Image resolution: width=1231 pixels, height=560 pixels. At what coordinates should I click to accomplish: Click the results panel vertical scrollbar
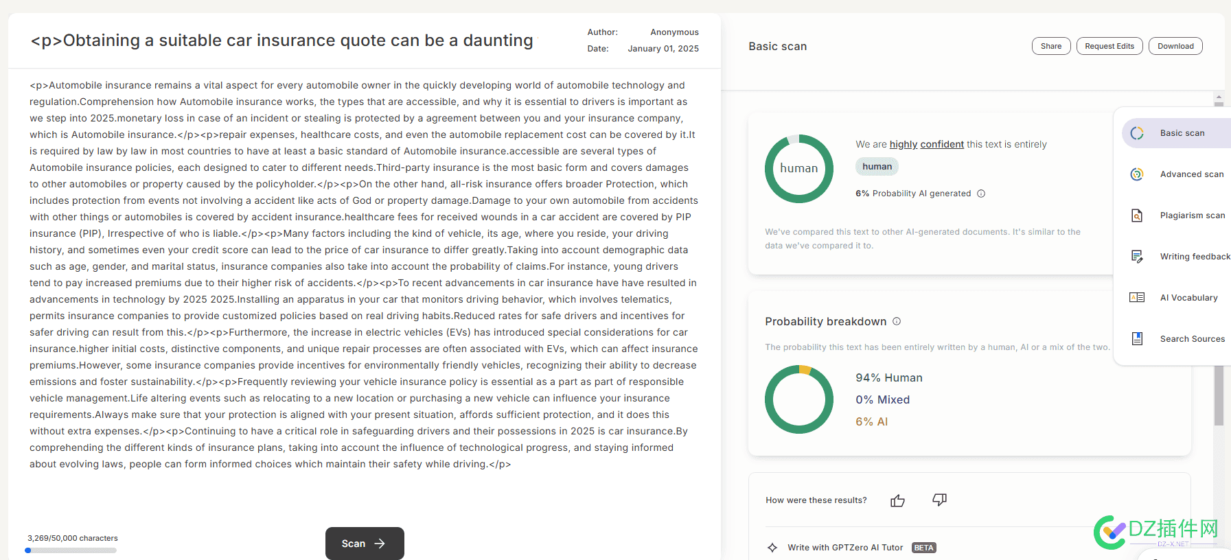tap(1219, 395)
